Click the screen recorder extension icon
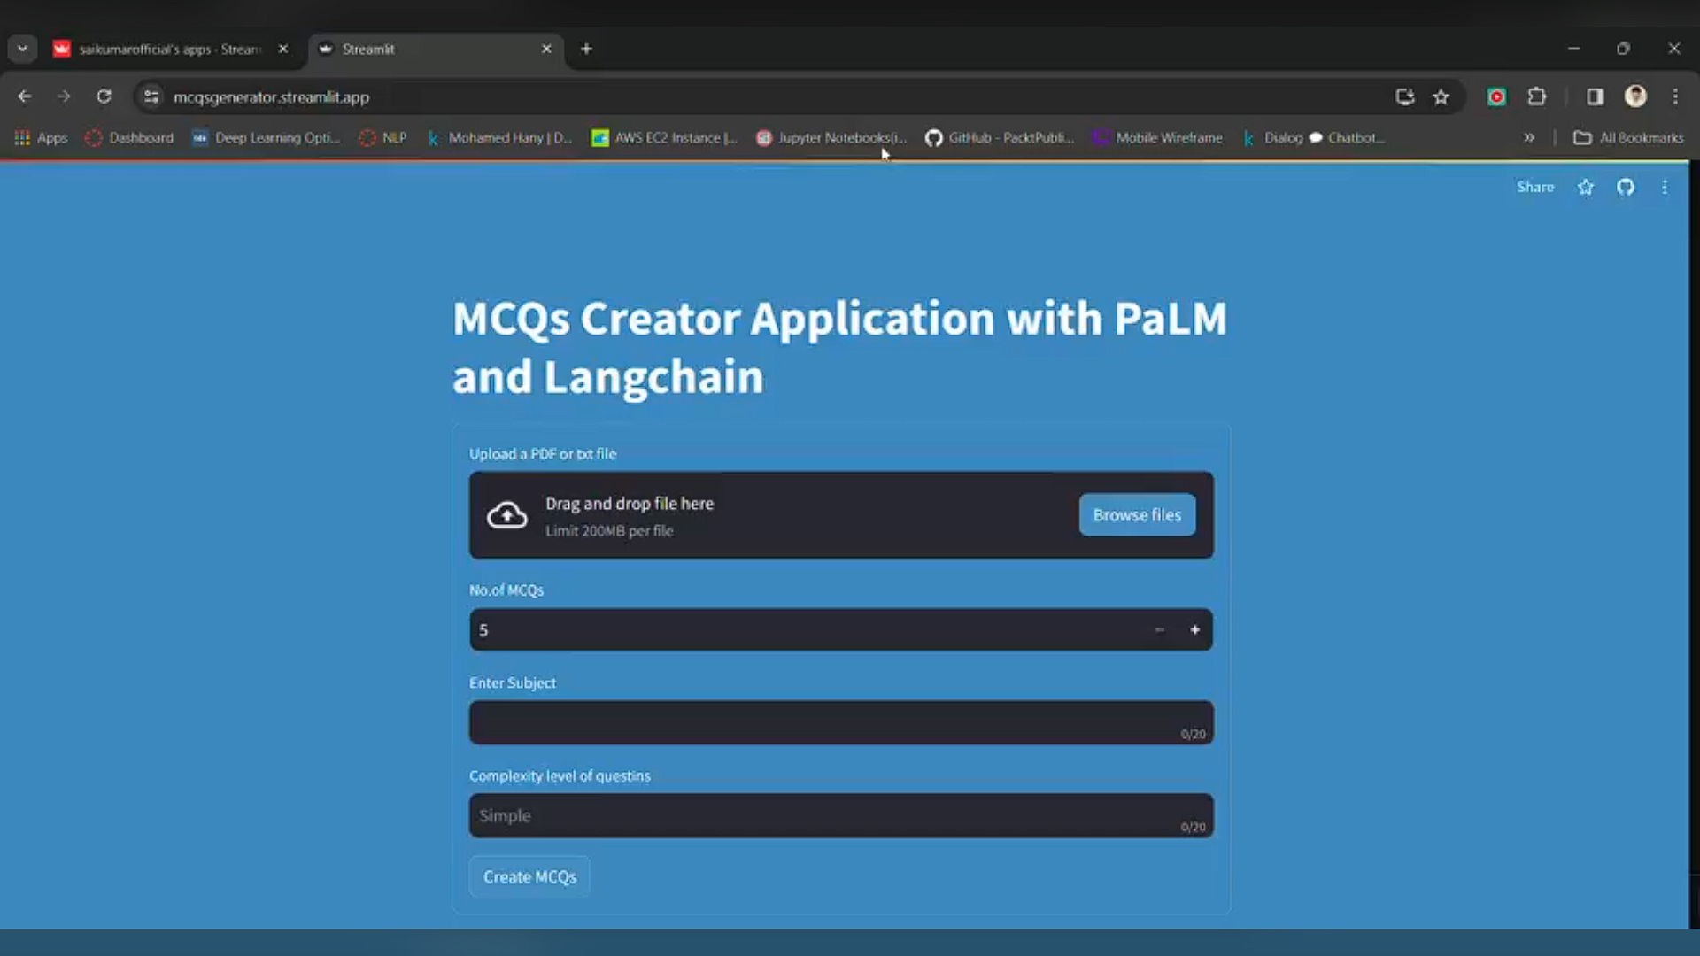Screen dimensions: 1700x956 tap(1496, 96)
